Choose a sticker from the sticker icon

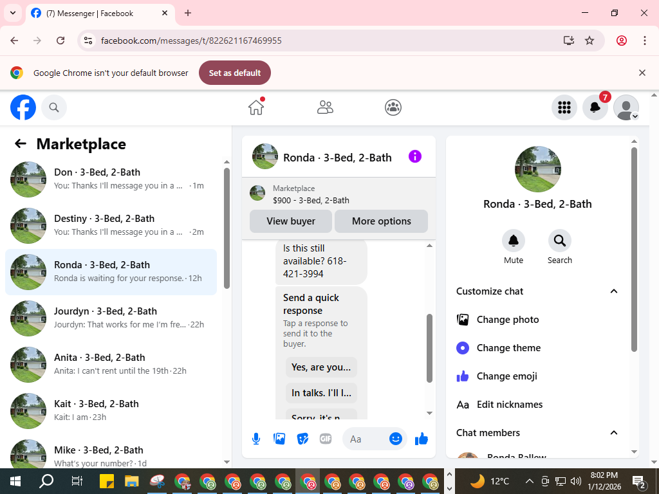(302, 439)
